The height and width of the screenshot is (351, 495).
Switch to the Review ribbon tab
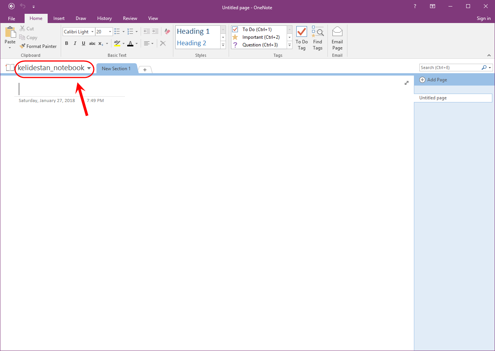pyautogui.click(x=130, y=18)
